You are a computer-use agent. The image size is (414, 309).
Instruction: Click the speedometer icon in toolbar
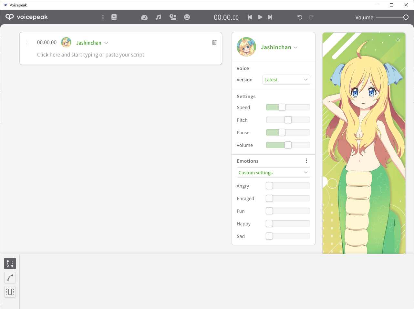(x=144, y=17)
